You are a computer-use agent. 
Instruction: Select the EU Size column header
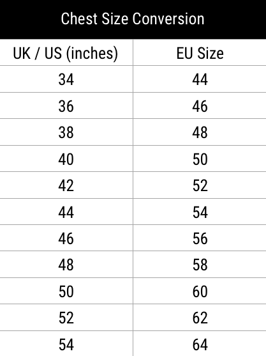click(200, 53)
